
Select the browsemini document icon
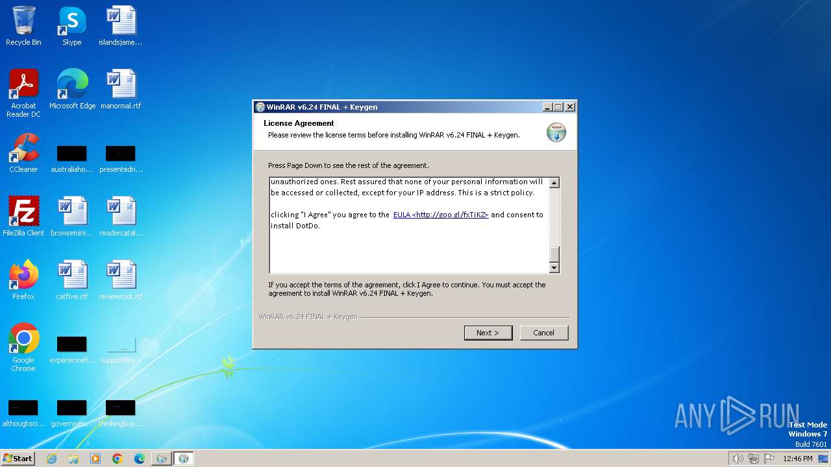72,217
